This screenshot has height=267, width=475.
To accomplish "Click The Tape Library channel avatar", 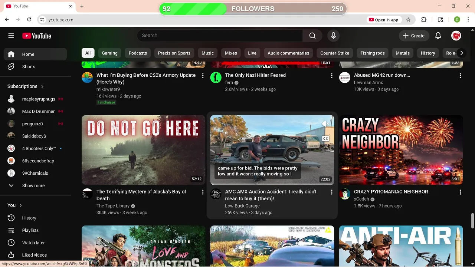I will (x=87, y=194).
